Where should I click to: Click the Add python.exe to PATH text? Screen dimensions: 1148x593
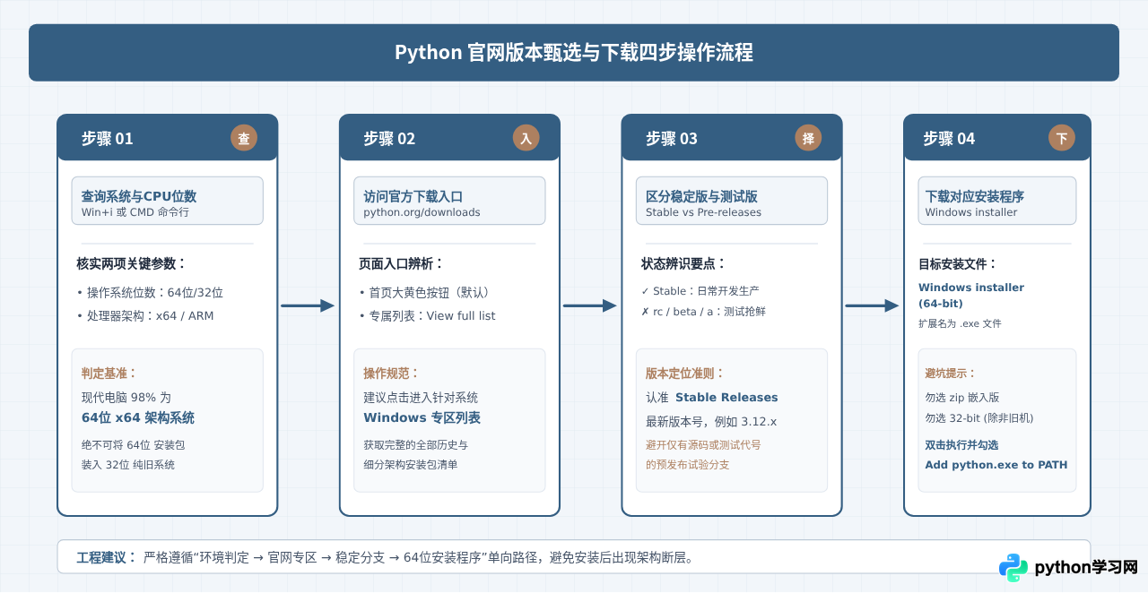(996, 465)
